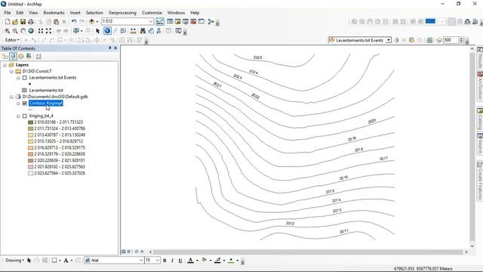Enable the Kriging_txt_4 layer checkbox
The height and width of the screenshot is (272, 483).
point(25,116)
